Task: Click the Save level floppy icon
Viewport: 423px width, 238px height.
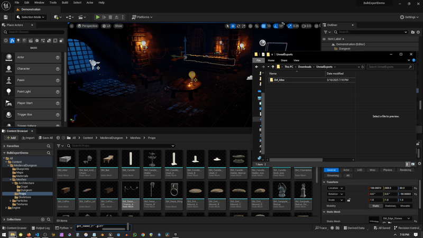Action: (5, 17)
